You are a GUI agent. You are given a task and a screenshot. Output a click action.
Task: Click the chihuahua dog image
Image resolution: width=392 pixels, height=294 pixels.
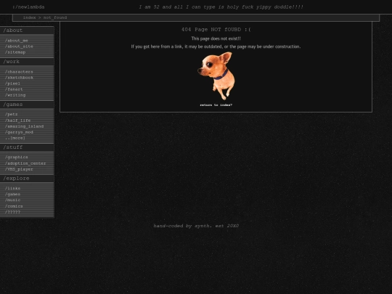coord(216,75)
